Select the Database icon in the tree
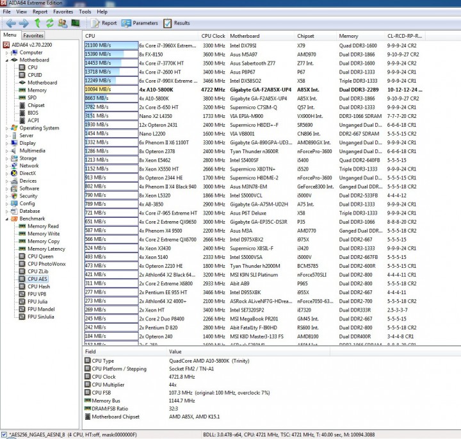Viewport: 461px width, 439px height. [x=14, y=211]
